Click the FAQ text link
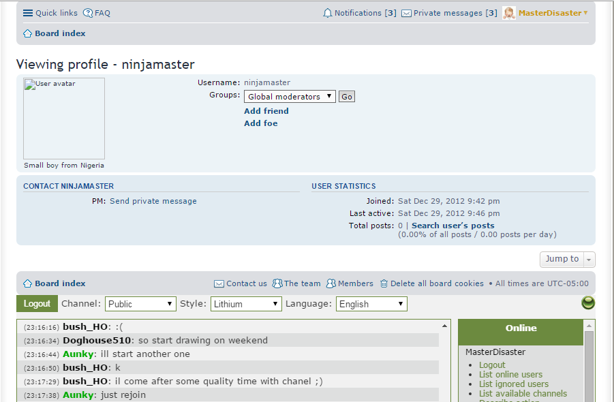 coord(102,13)
